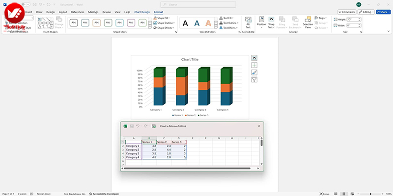This screenshot has width=393, height=196.
Task: Click the Chart Elements plus button
Action: pyautogui.click(x=254, y=65)
